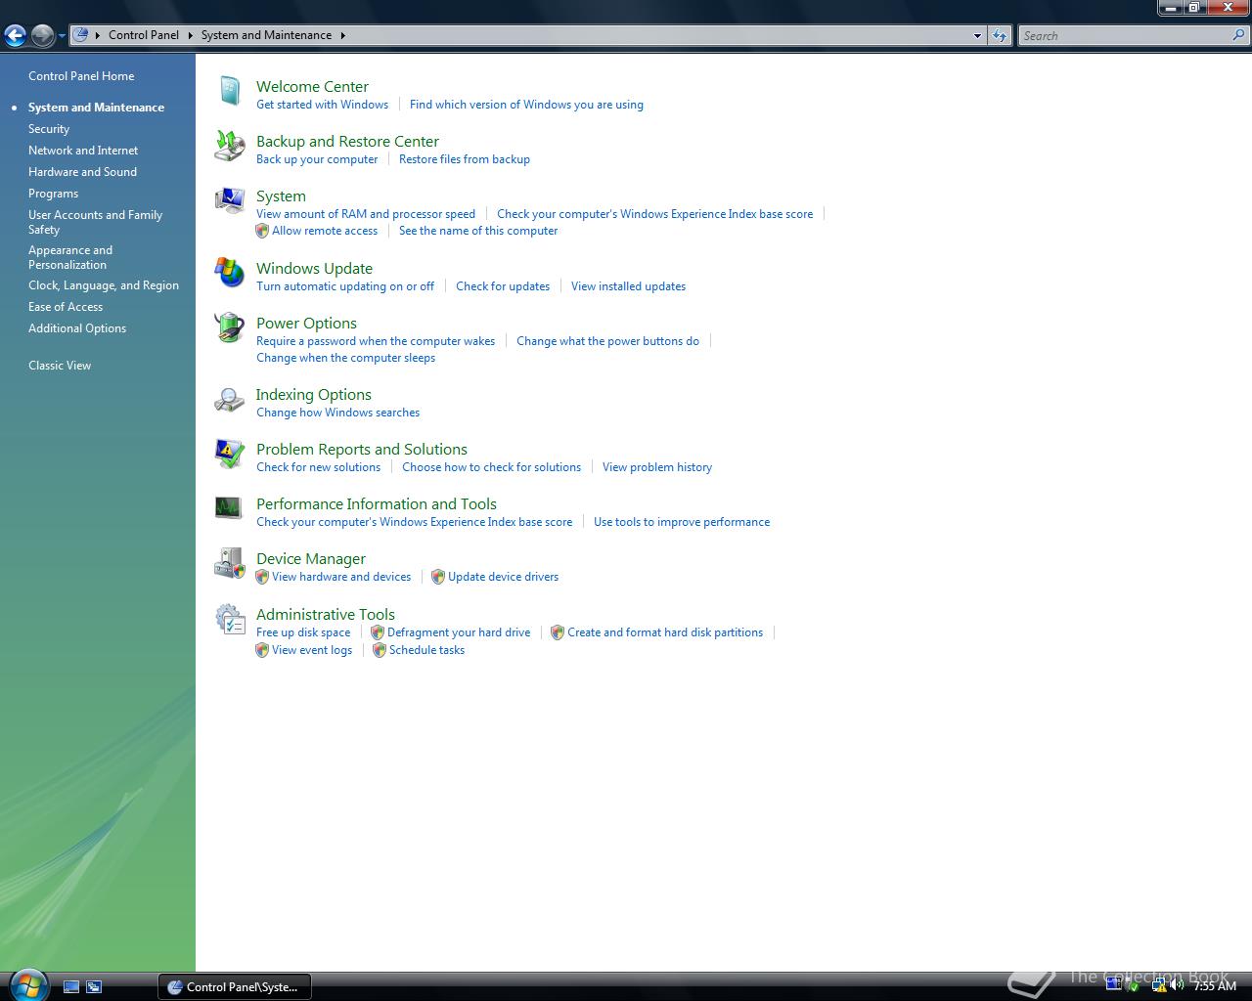Expand the Control Panel breadcrumb arrow
The image size is (1252, 1001).
click(190, 35)
